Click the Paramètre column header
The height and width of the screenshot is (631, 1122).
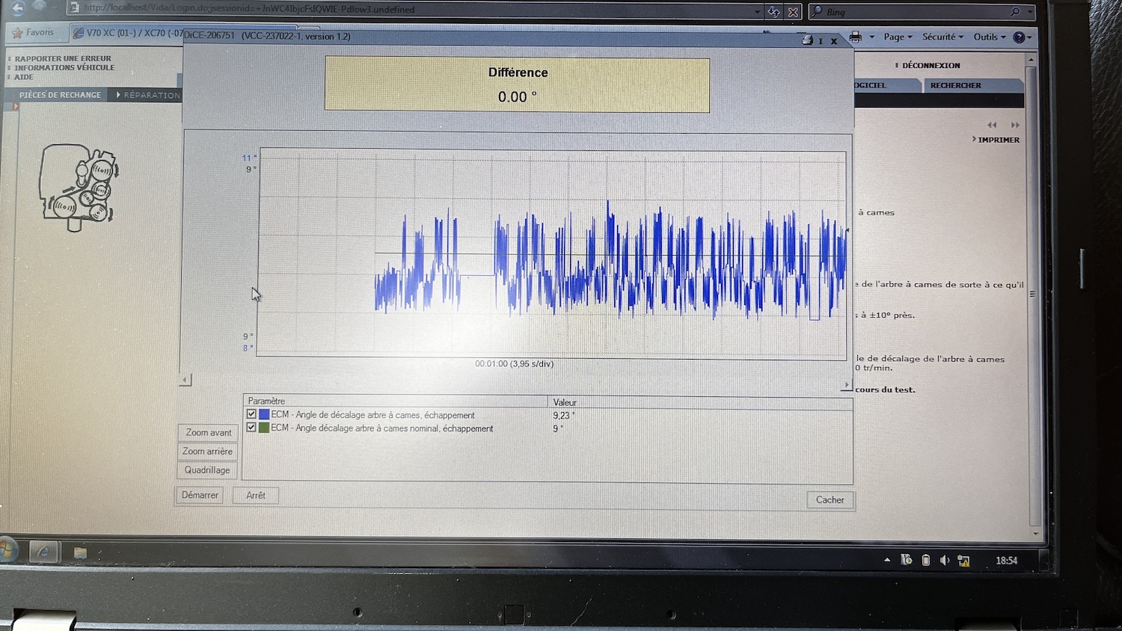[x=396, y=401]
